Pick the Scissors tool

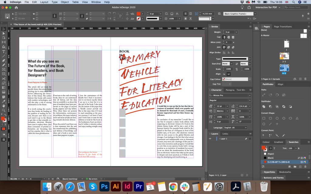[x=4, y=78]
